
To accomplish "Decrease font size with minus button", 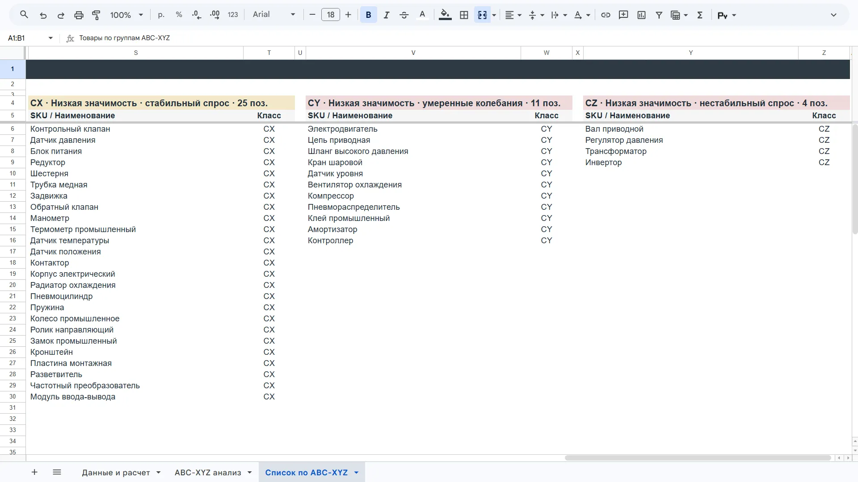I will coord(312,15).
